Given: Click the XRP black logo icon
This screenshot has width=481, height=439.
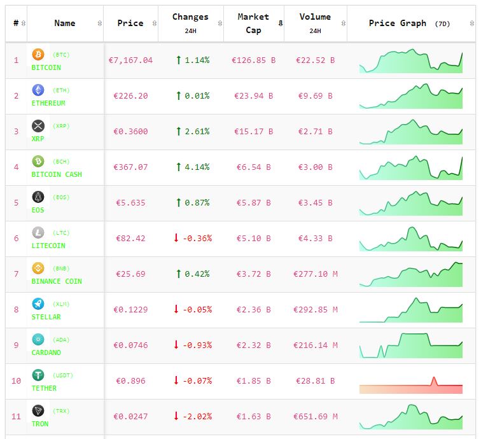Looking at the screenshot, I should [38, 126].
